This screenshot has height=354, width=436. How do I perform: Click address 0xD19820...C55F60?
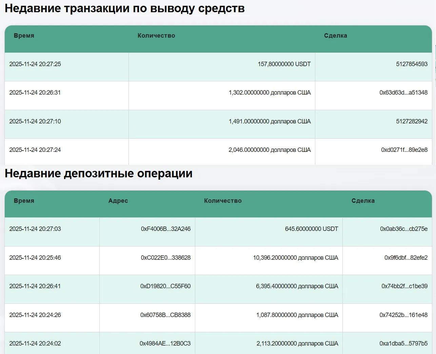click(165, 286)
